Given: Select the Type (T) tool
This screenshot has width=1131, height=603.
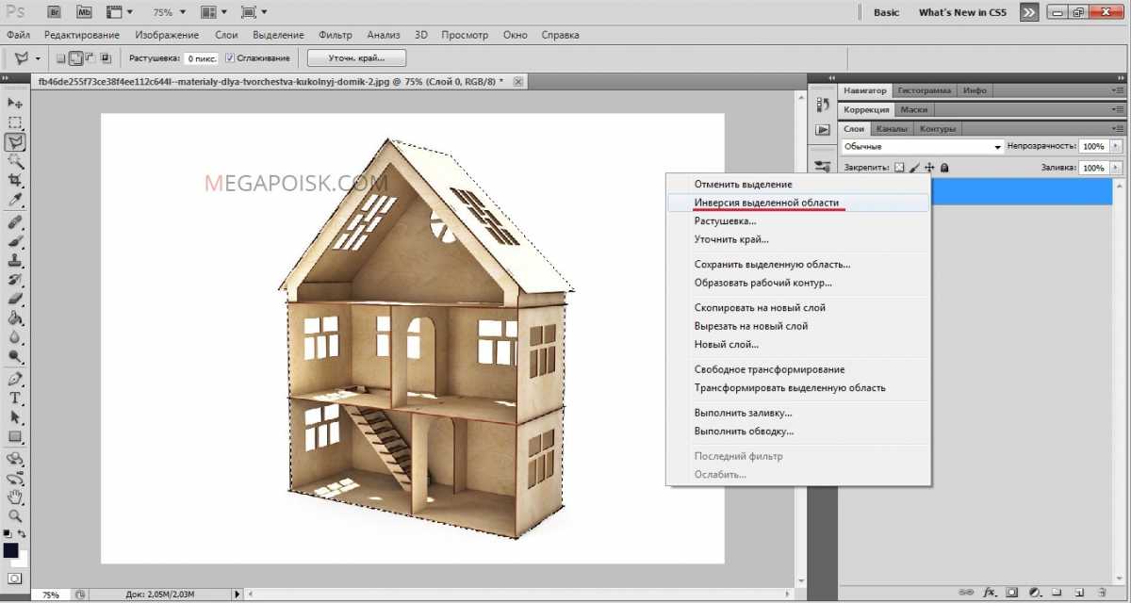Looking at the screenshot, I should 15,398.
